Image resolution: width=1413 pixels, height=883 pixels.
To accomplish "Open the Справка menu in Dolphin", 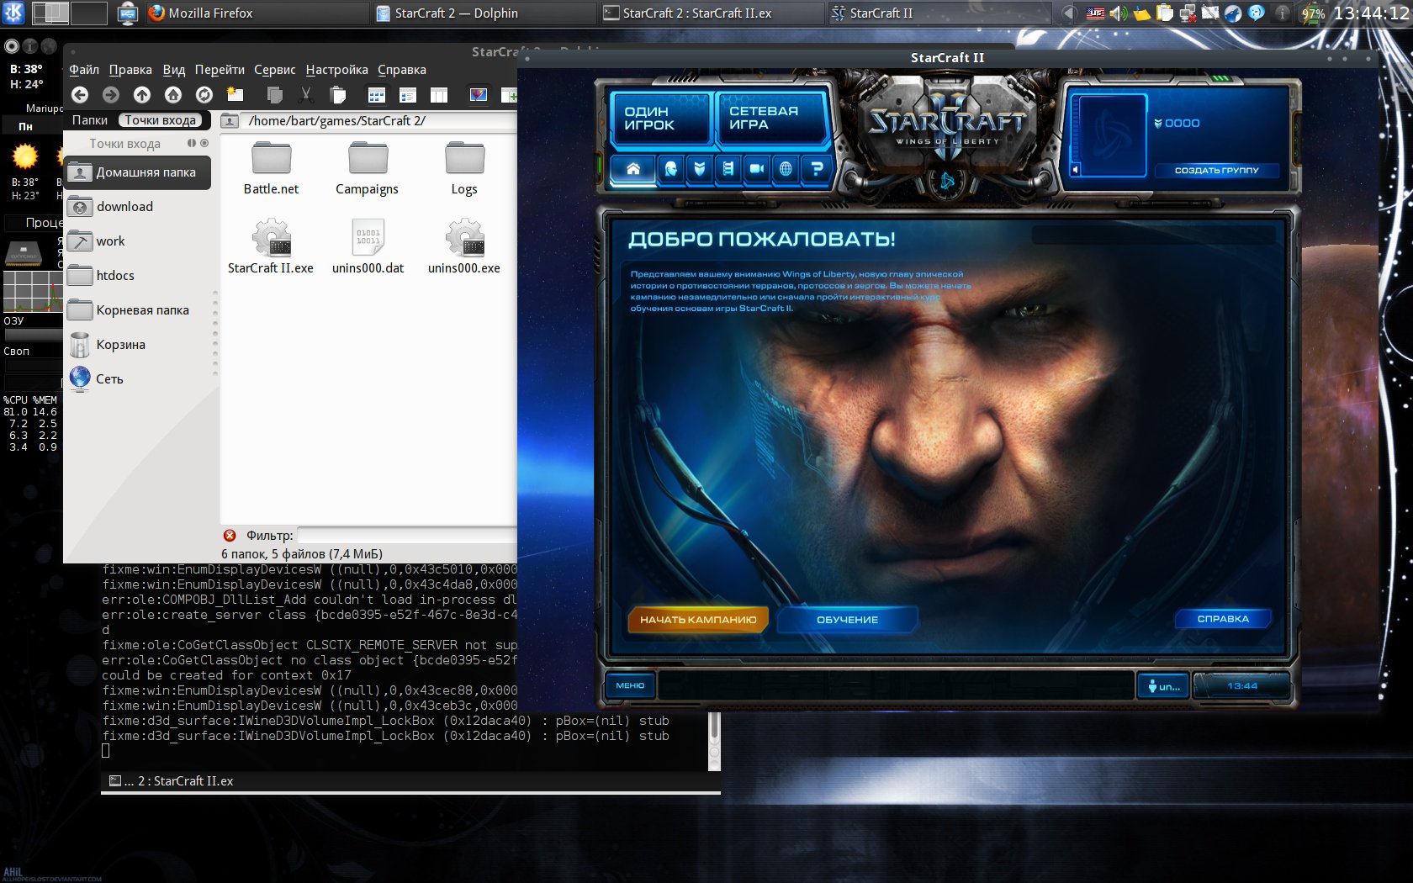I will (x=402, y=70).
